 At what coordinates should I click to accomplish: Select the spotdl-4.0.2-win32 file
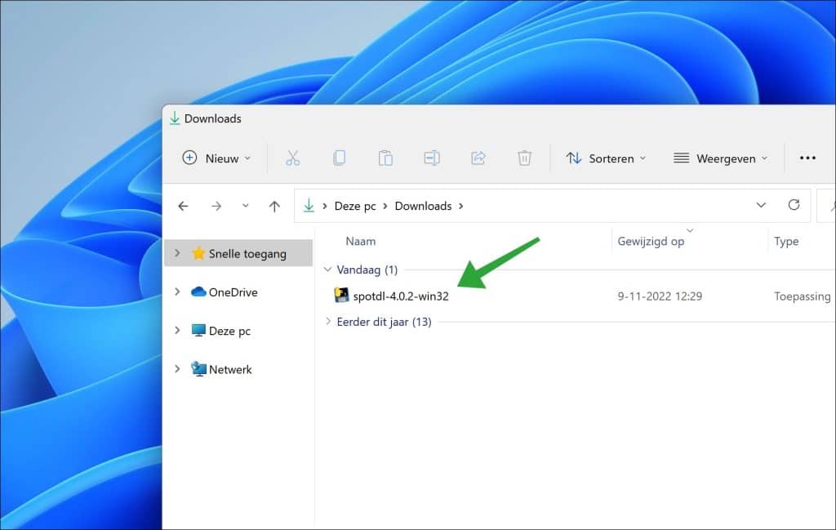tap(400, 296)
